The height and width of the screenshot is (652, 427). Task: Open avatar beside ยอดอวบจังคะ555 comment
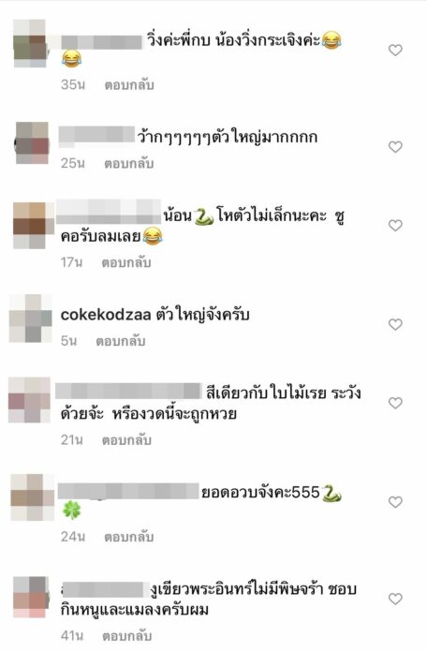tap(32, 497)
